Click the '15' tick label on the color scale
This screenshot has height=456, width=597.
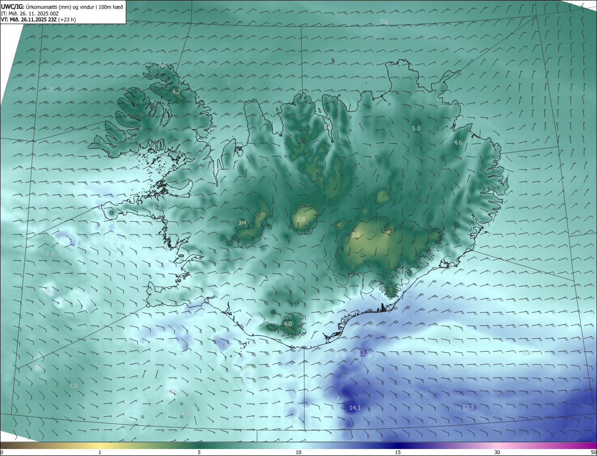(x=398, y=452)
